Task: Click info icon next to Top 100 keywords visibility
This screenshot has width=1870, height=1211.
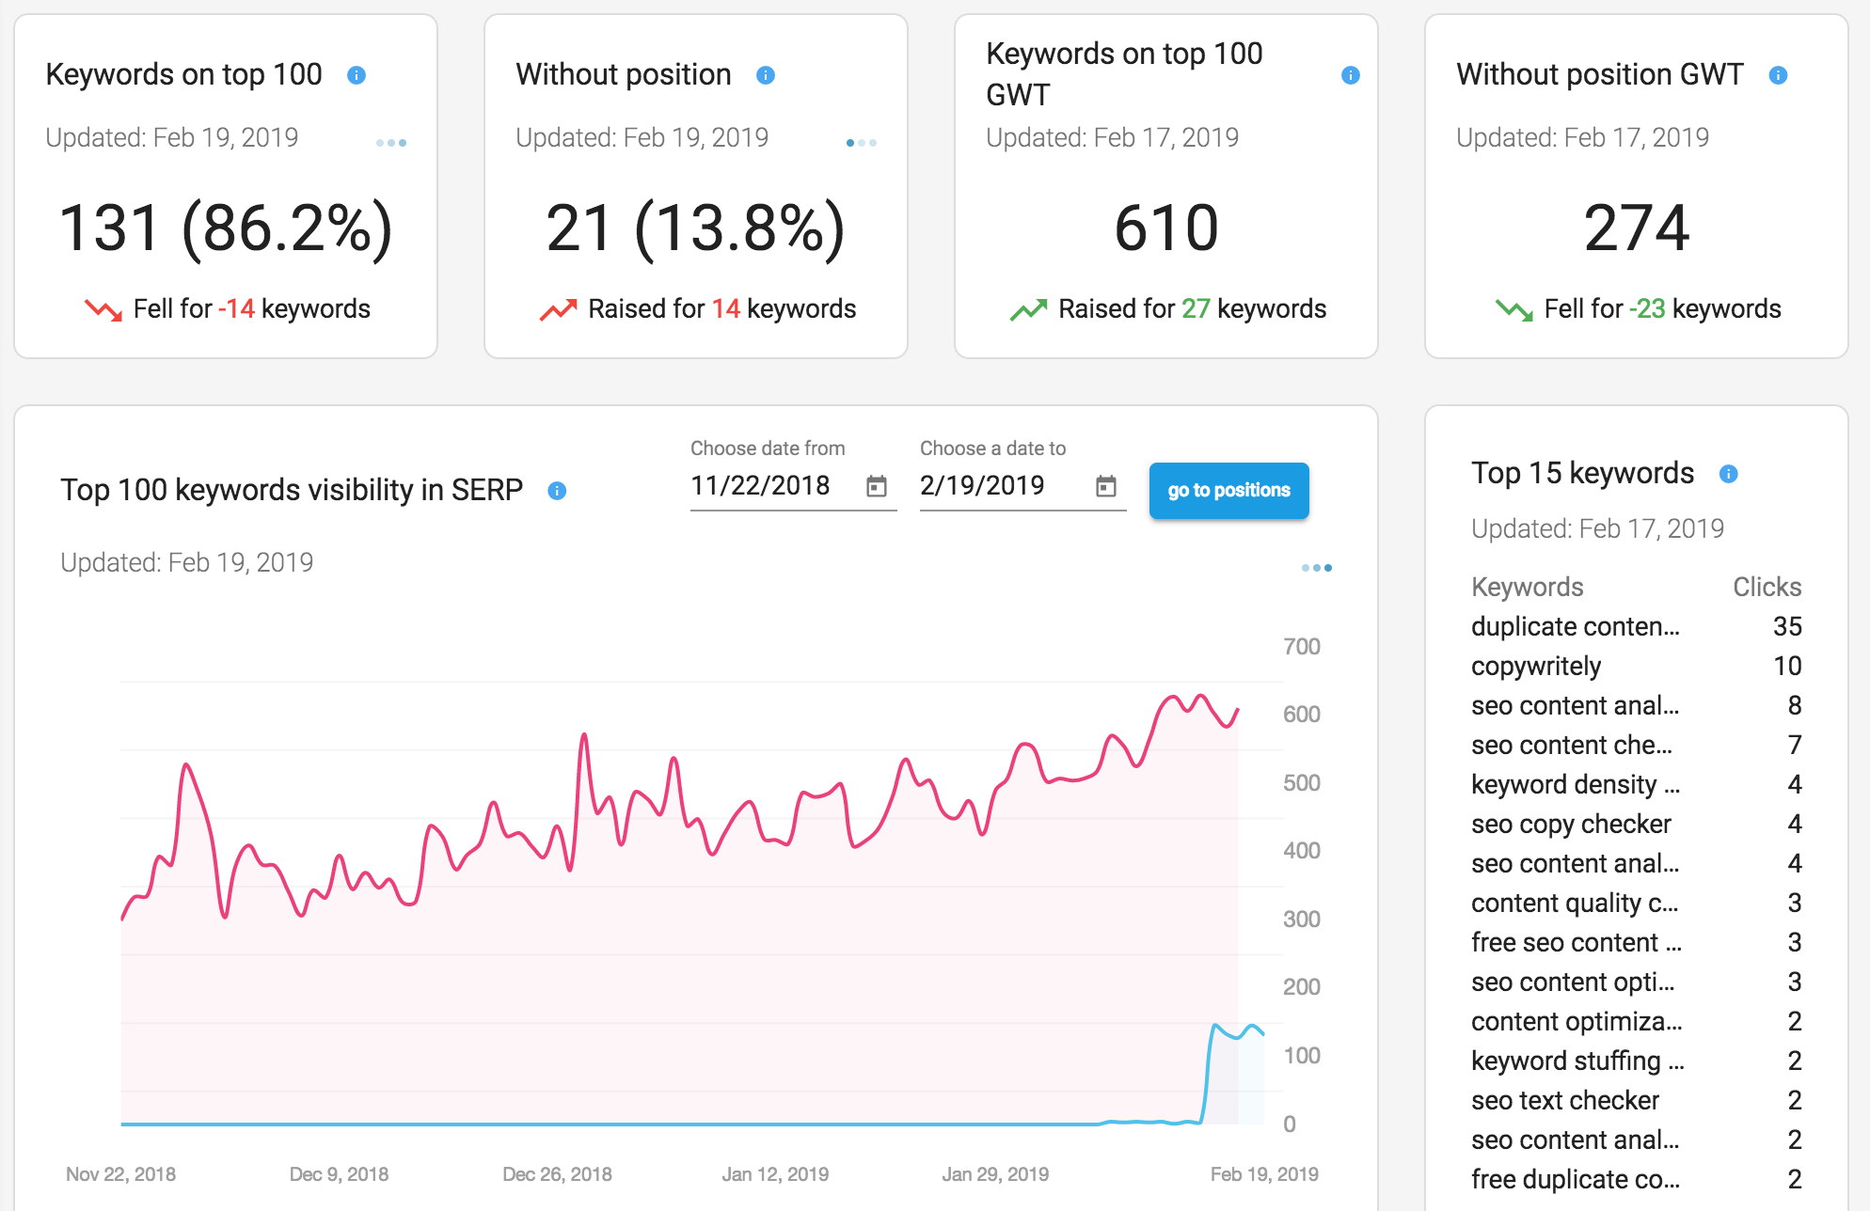Action: [557, 491]
